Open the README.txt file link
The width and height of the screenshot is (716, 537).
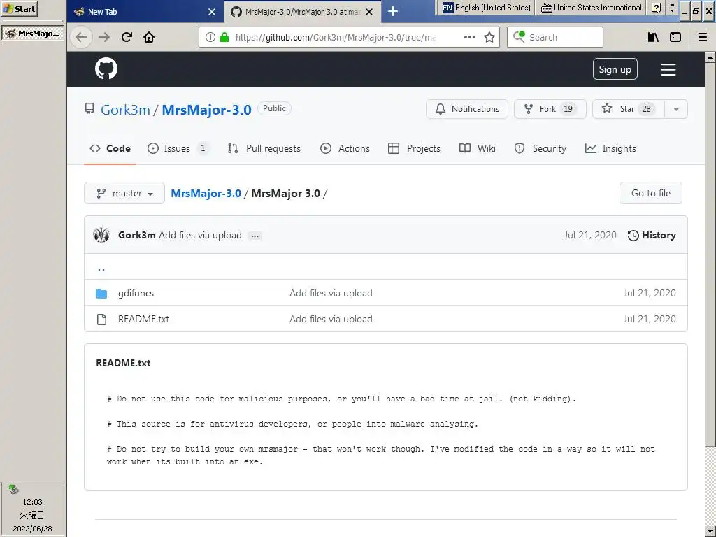pos(143,319)
